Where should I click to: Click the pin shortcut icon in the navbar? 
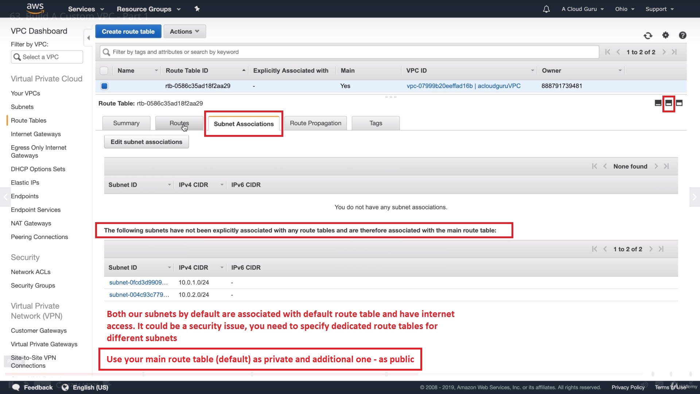tap(197, 9)
